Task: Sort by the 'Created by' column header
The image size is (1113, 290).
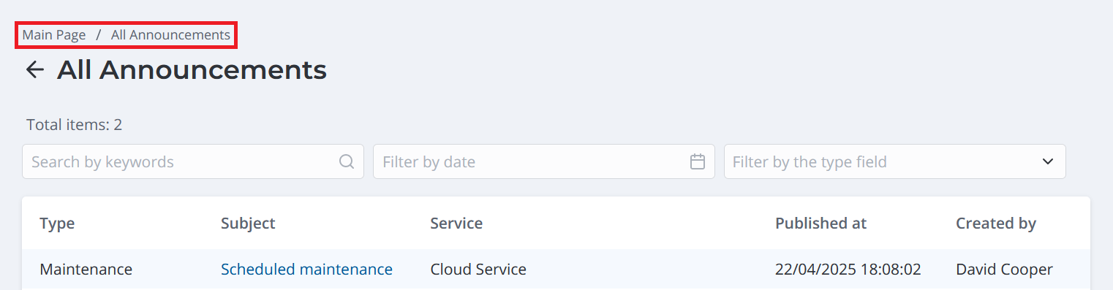Action: point(996,224)
